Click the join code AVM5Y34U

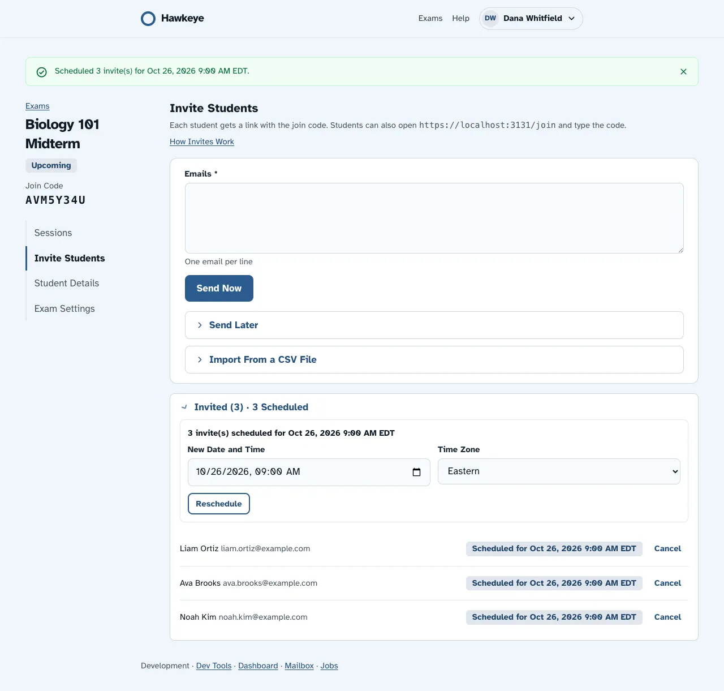click(x=55, y=200)
